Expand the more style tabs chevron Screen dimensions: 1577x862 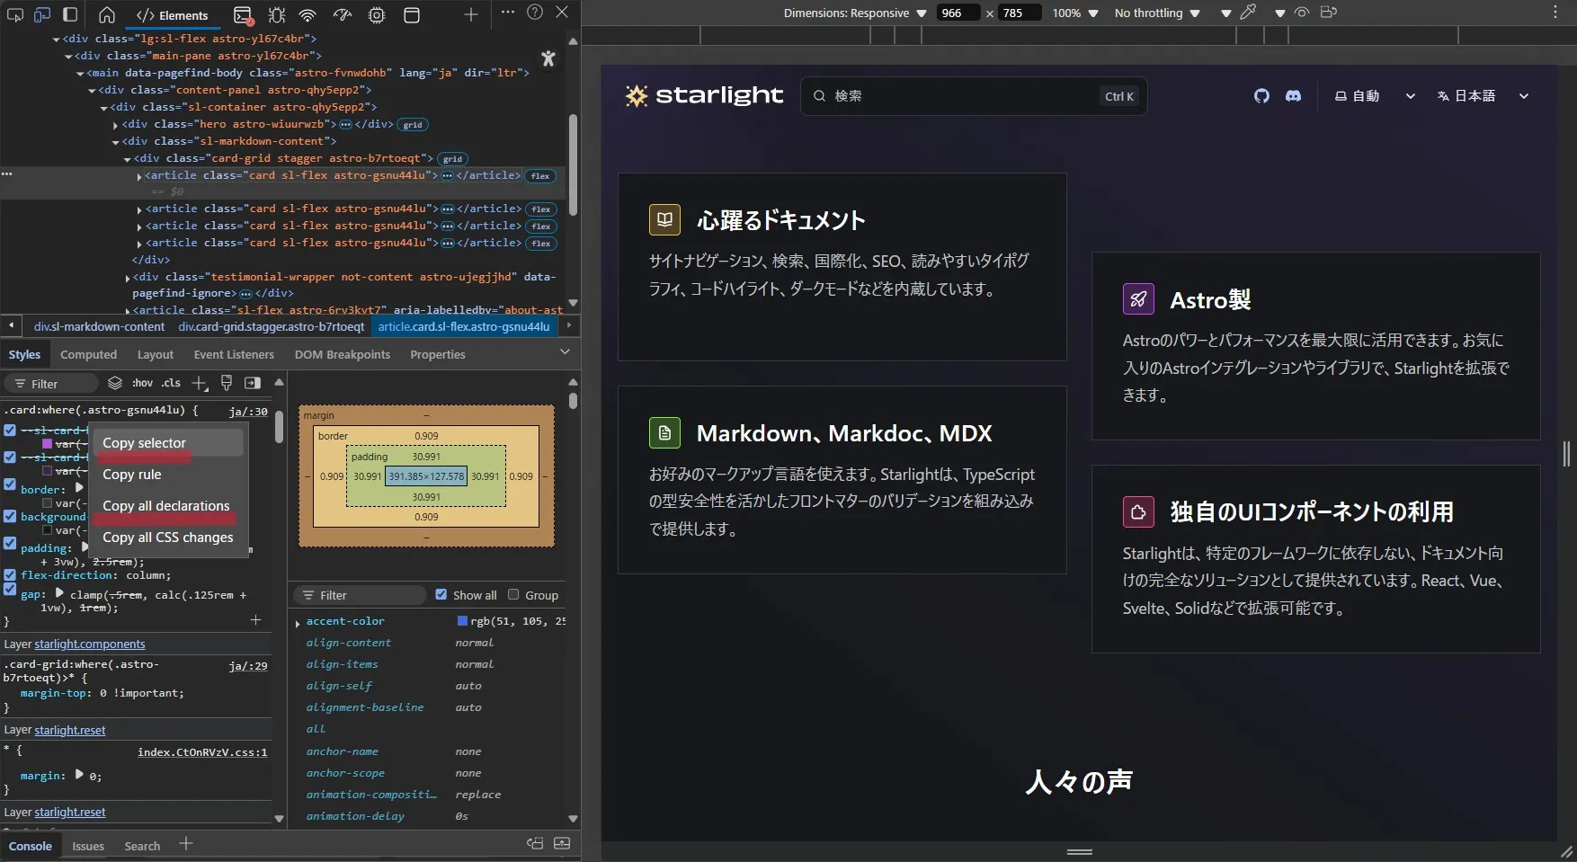click(x=565, y=352)
